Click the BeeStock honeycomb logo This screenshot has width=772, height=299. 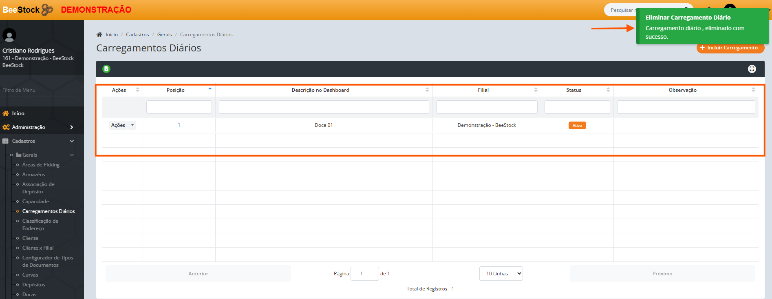(x=47, y=9)
